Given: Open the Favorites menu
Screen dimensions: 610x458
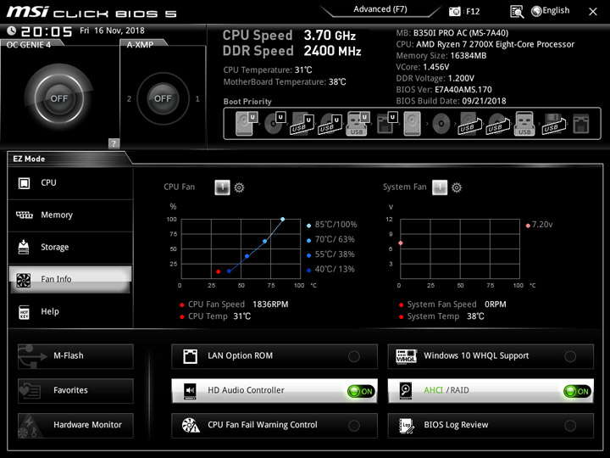Looking at the screenshot, I should click(75, 391).
